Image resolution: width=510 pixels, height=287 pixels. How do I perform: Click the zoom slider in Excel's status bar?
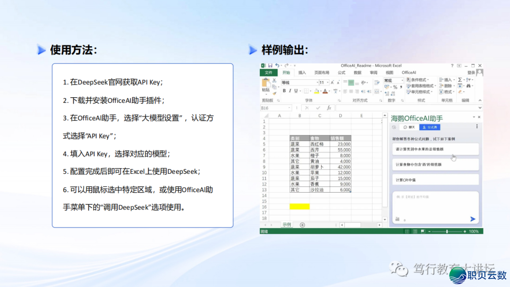point(447,231)
